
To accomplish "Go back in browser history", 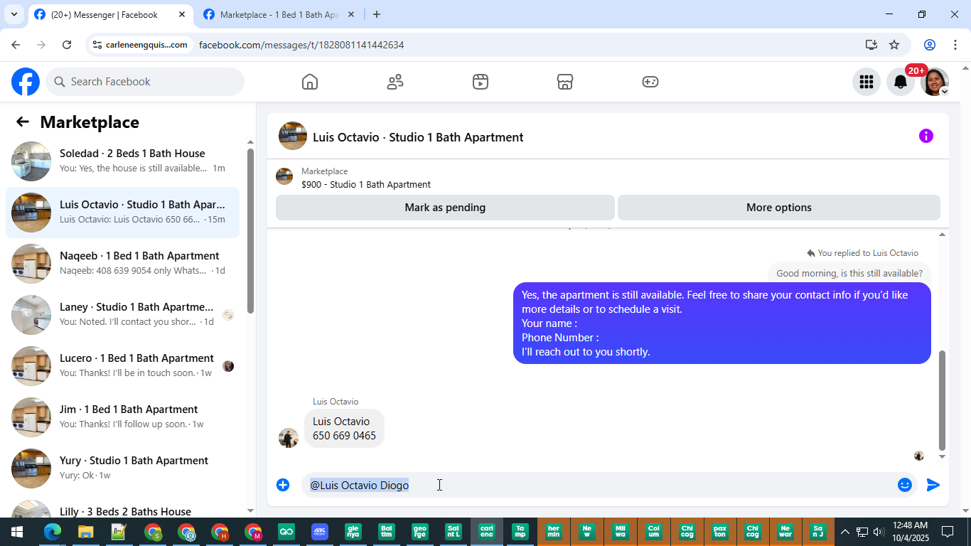I will 16,45.
